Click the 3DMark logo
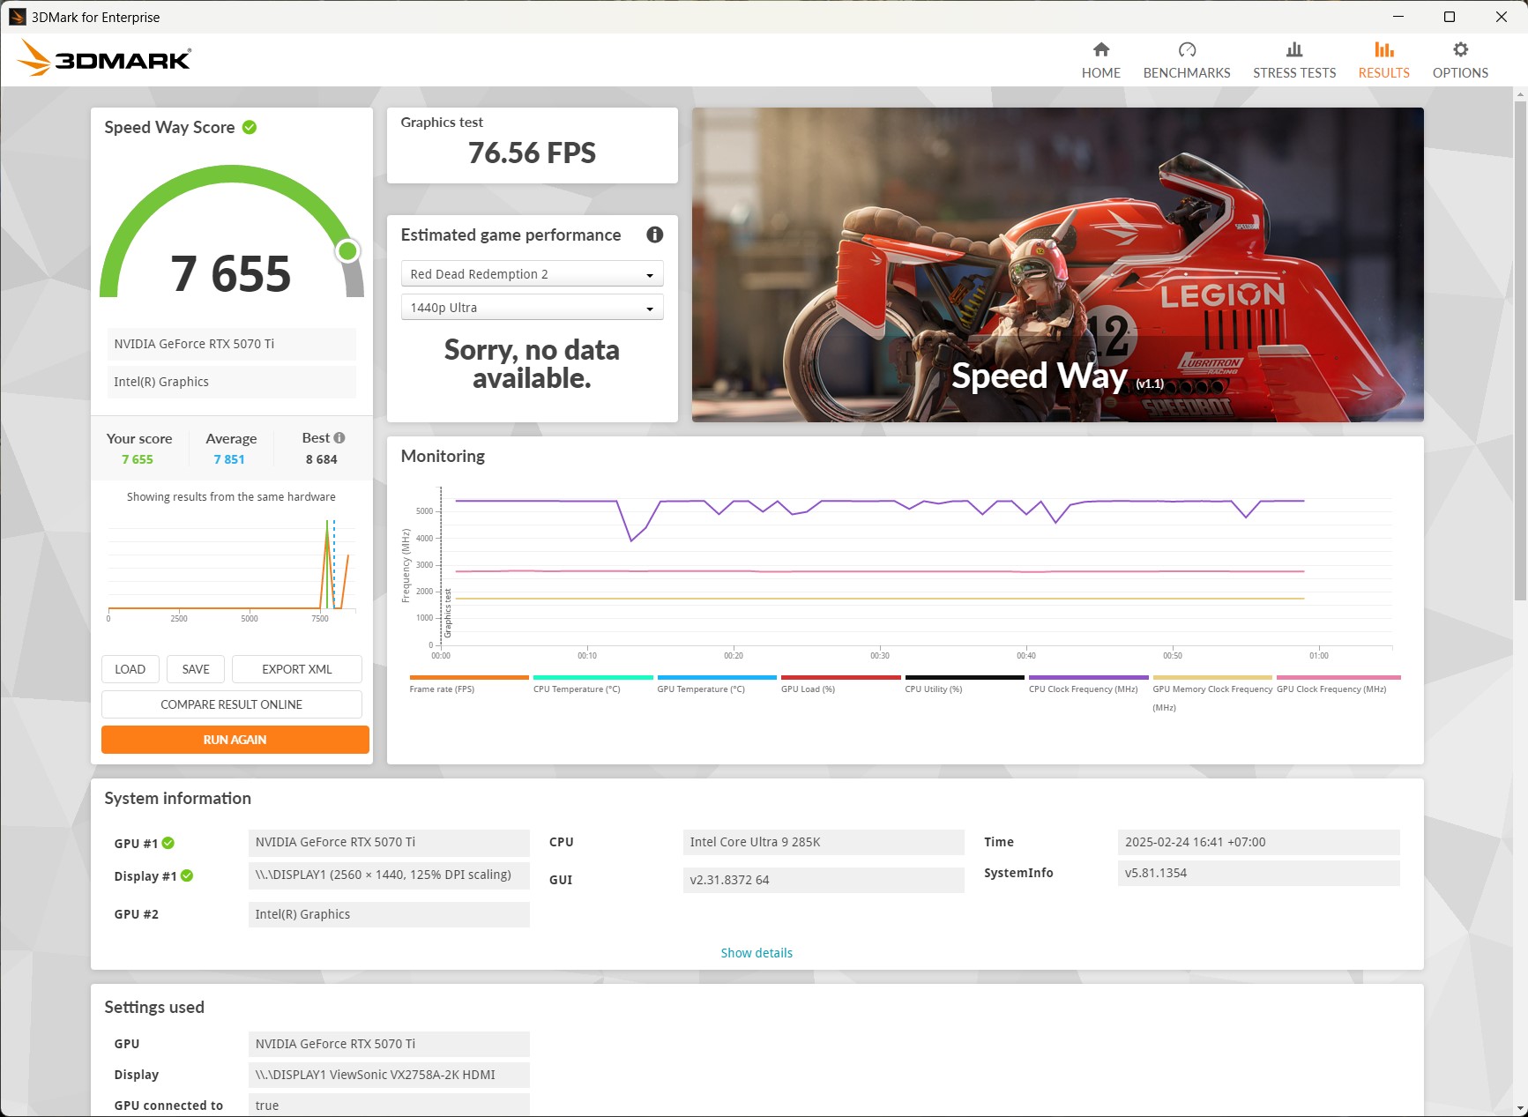The image size is (1528, 1117). [104, 59]
